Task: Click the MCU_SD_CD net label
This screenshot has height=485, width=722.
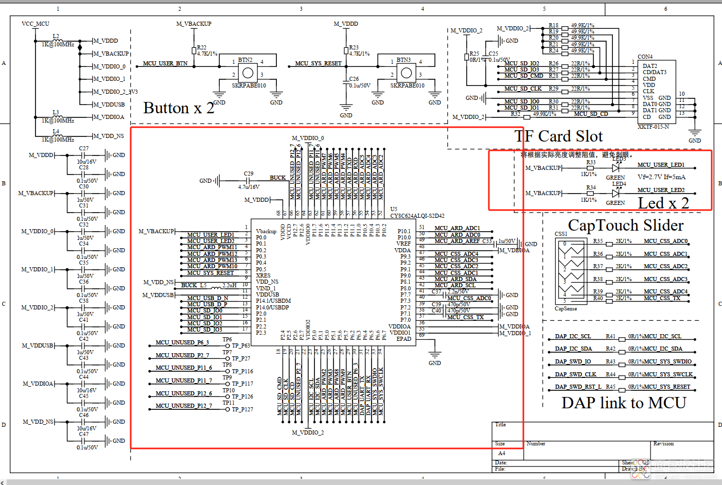Action: 591,114
